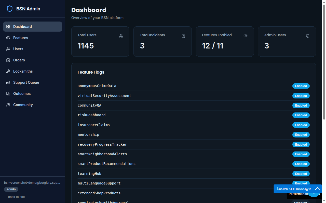Click the virtualSecurityAssessment flag name
The height and width of the screenshot is (203, 326).
(104, 96)
